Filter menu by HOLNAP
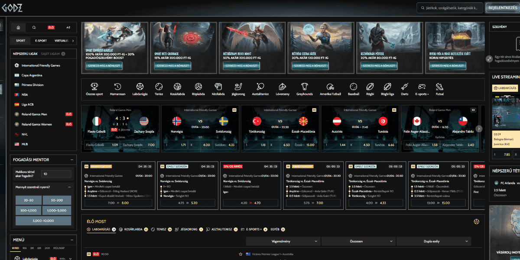 point(58,248)
